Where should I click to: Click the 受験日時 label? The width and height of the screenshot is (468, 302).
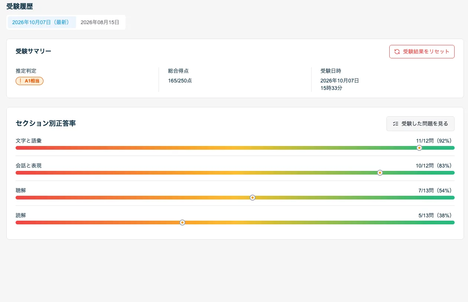tap(331, 71)
